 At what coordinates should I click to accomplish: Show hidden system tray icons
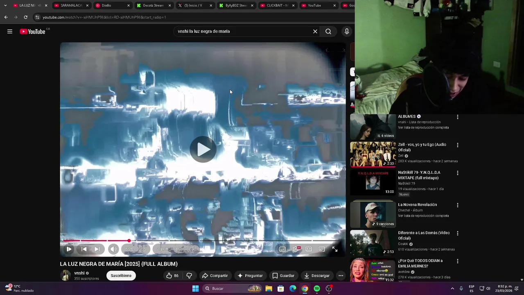pos(452,288)
